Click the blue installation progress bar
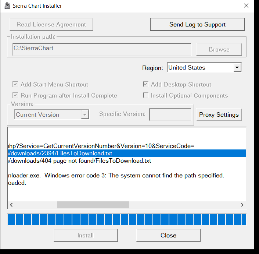This screenshot has height=254, width=259. click(x=127, y=219)
